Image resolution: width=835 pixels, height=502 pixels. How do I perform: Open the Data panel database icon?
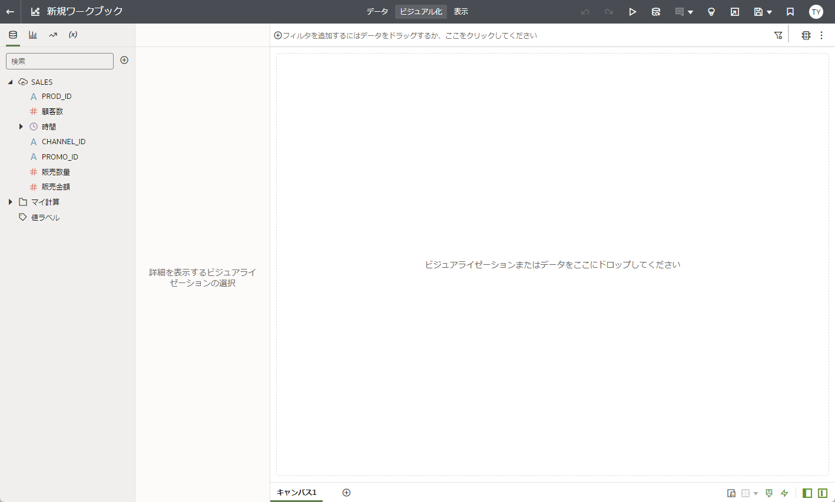point(13,35)
